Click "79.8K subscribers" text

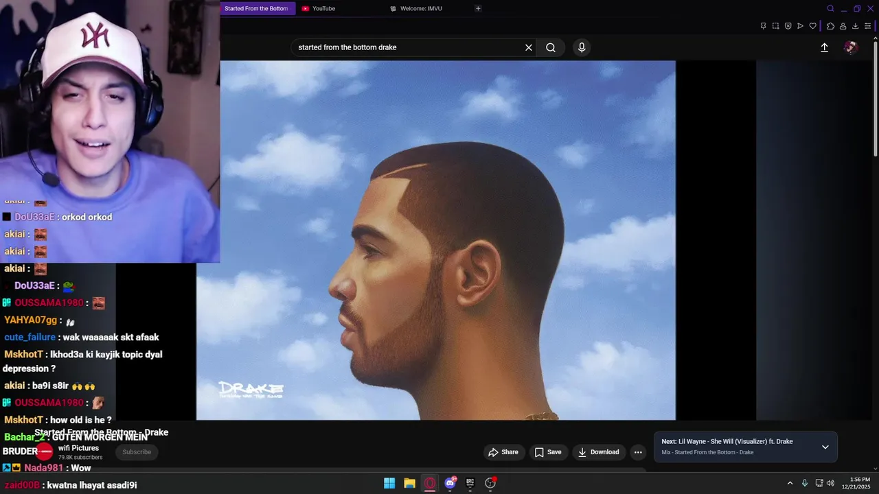click(x=80, y=458)
